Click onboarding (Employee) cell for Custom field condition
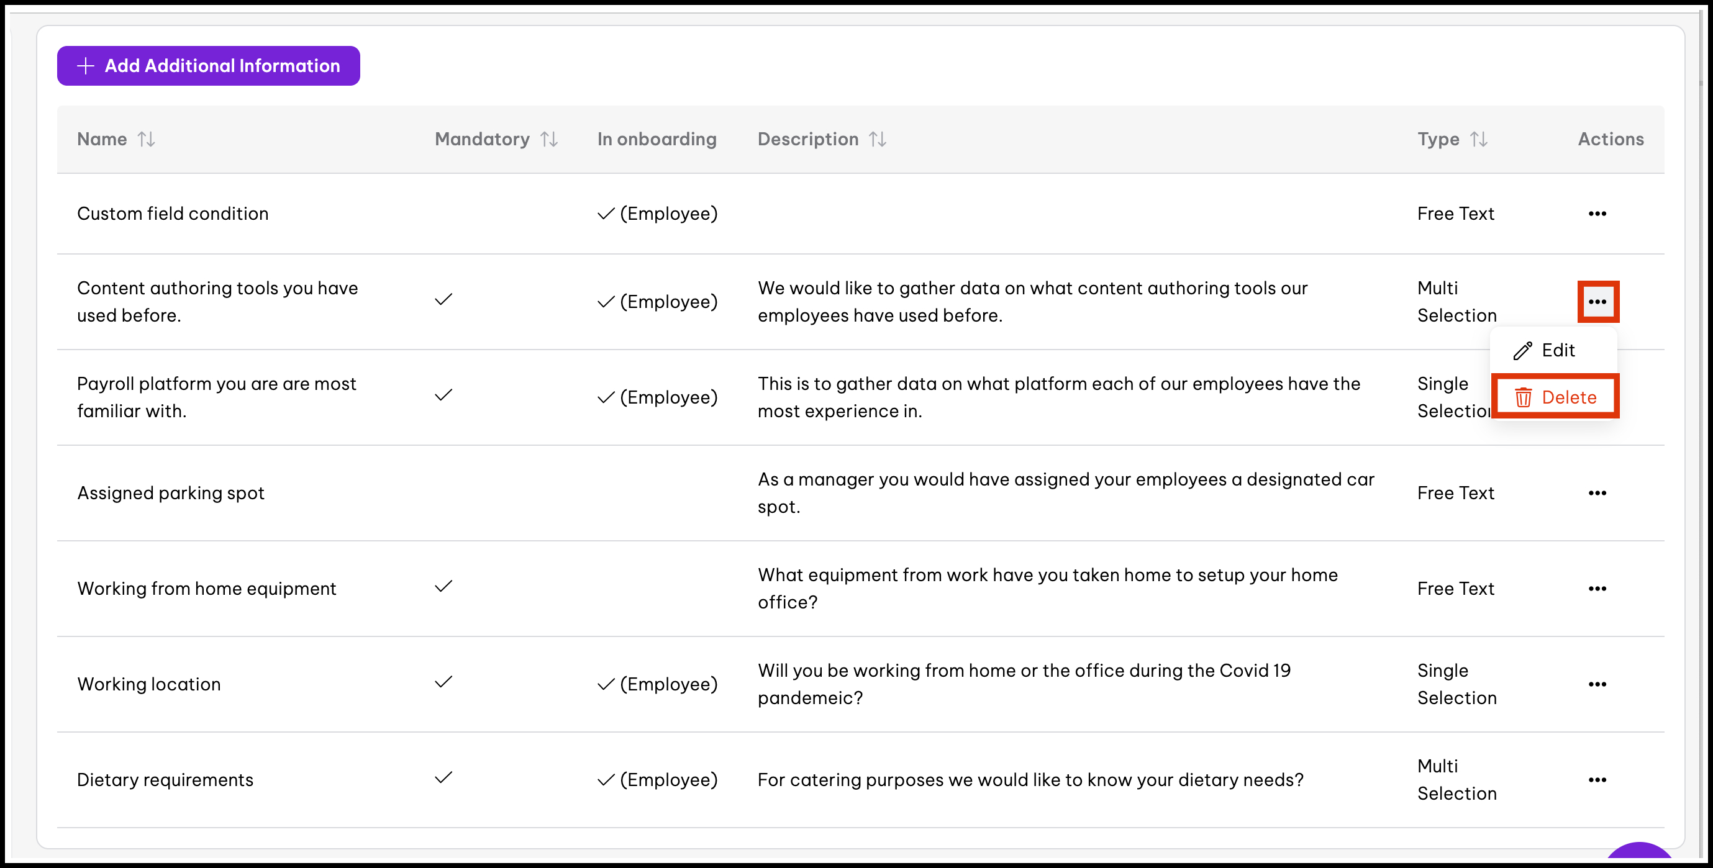 657,214
